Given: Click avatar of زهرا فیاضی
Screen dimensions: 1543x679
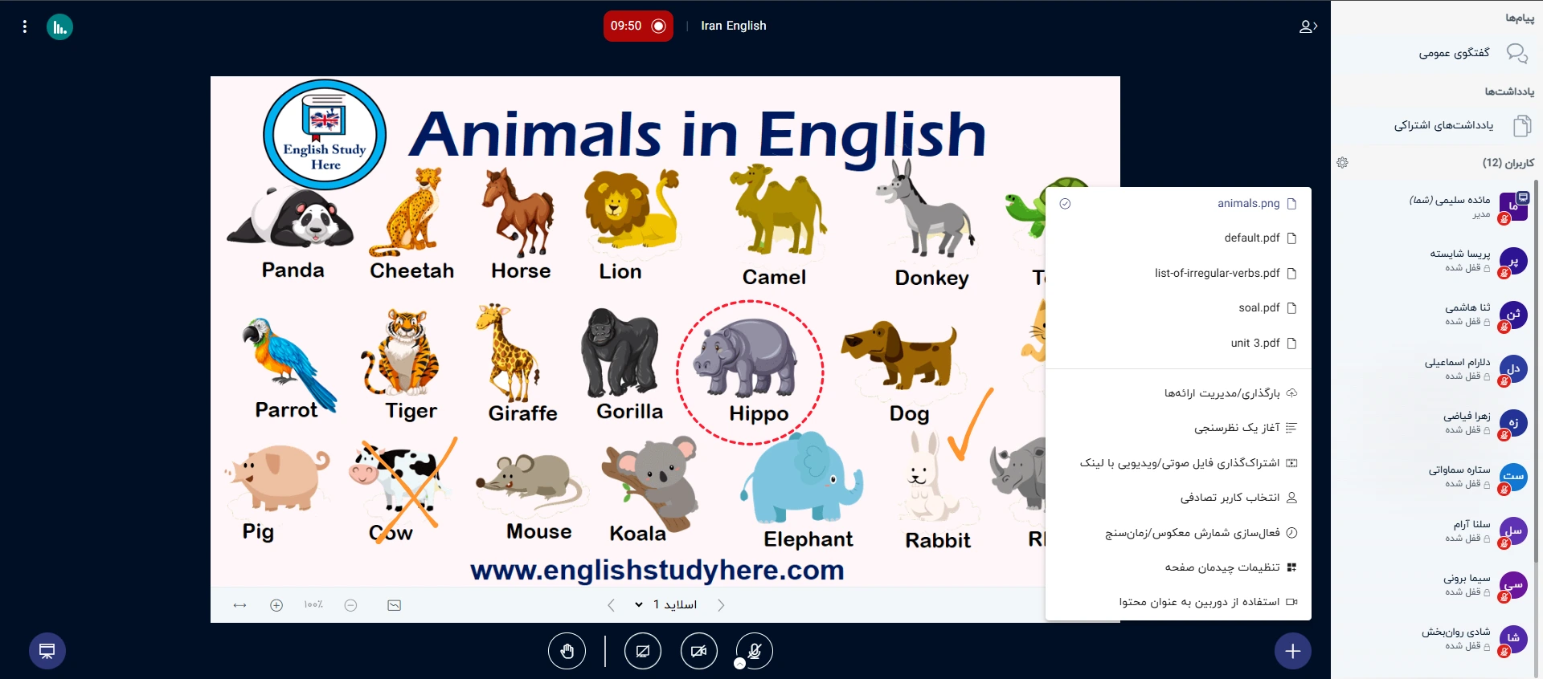Looking at the screenshot, I should point(1513,423).
